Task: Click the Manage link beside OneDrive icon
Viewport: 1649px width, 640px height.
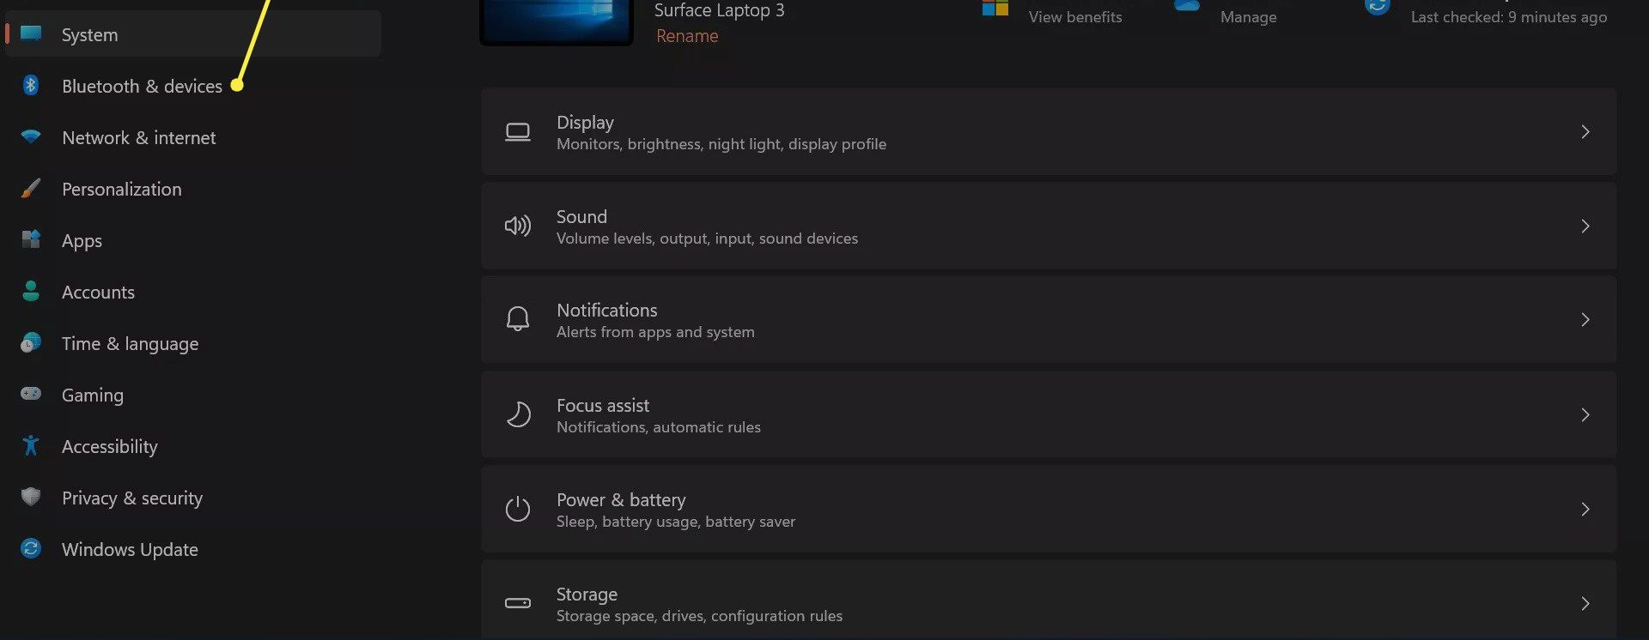Action: [1248, 17]
